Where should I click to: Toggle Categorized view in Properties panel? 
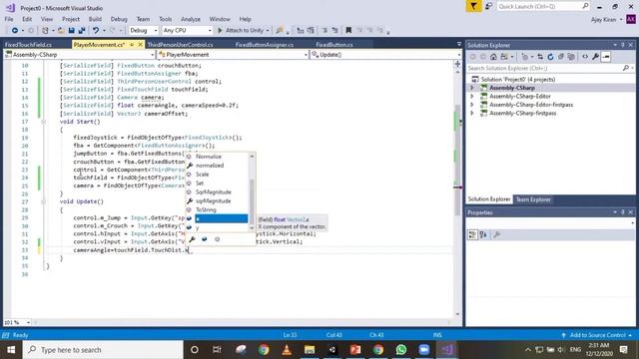(472, 235)
